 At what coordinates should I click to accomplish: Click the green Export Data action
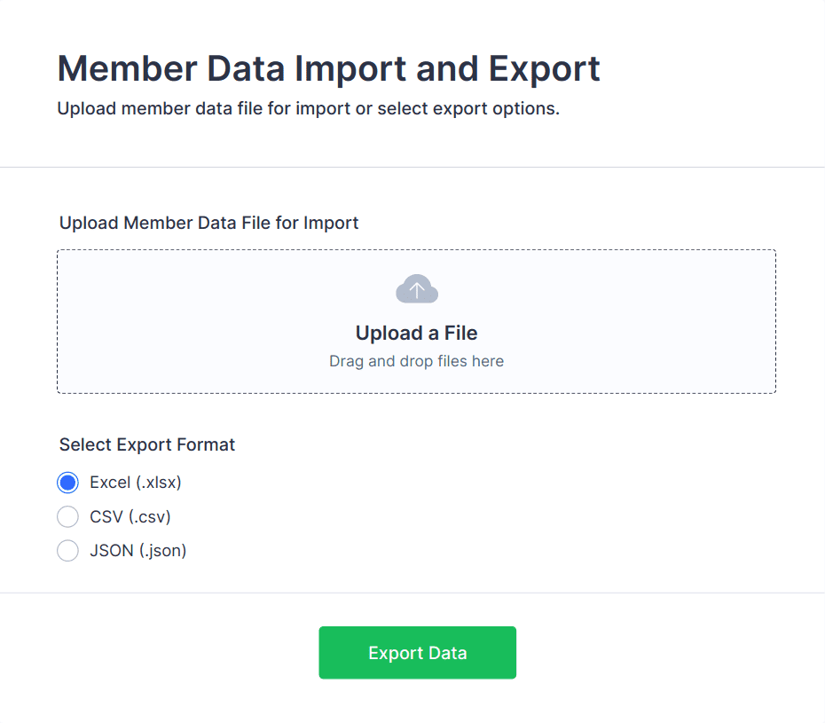coord(417,652)
